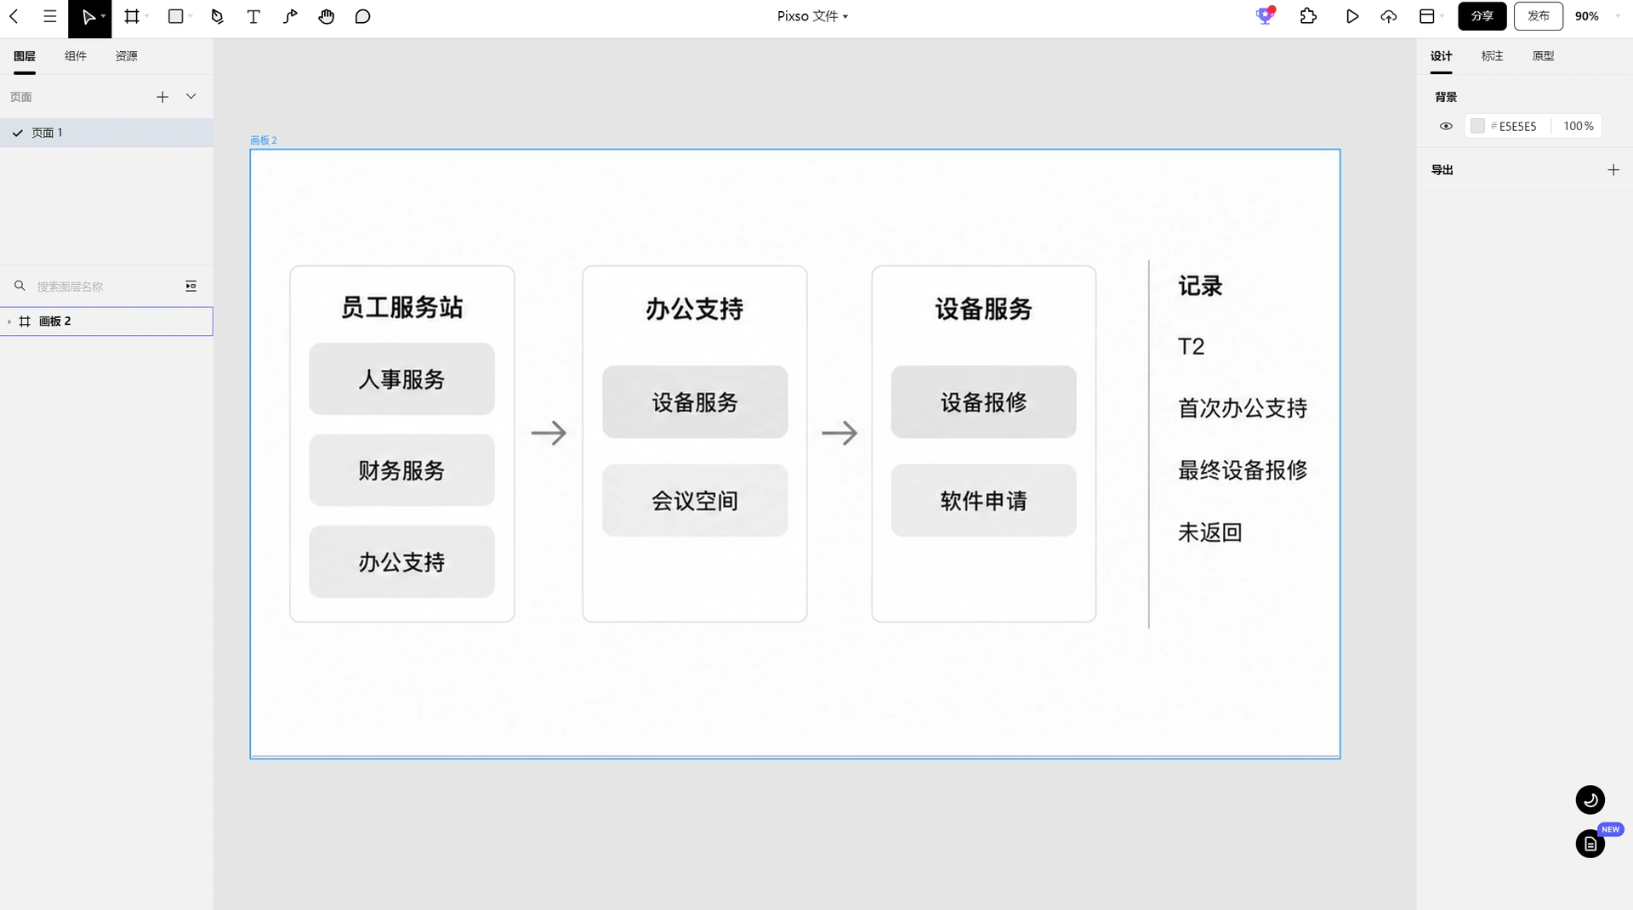Switch to the 原型 tab
Image resolution: width=1633 pixels, height=910 pixels.
(x=1544, y=56)
